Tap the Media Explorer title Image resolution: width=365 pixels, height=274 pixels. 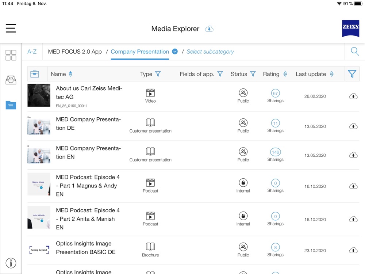[175, 28]
